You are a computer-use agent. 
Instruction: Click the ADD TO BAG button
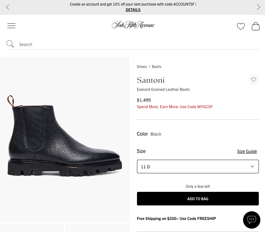pos(198,198)
